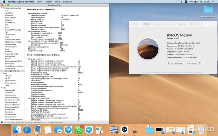Click the Серийный номер C02Q37D9G8WP text
The image size is (218, 136).
(182, 57)
